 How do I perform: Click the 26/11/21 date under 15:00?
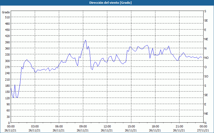click(131, 130)
